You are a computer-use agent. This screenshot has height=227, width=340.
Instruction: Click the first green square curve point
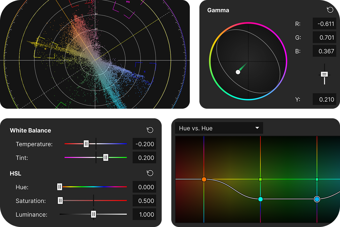coord(260,179)
